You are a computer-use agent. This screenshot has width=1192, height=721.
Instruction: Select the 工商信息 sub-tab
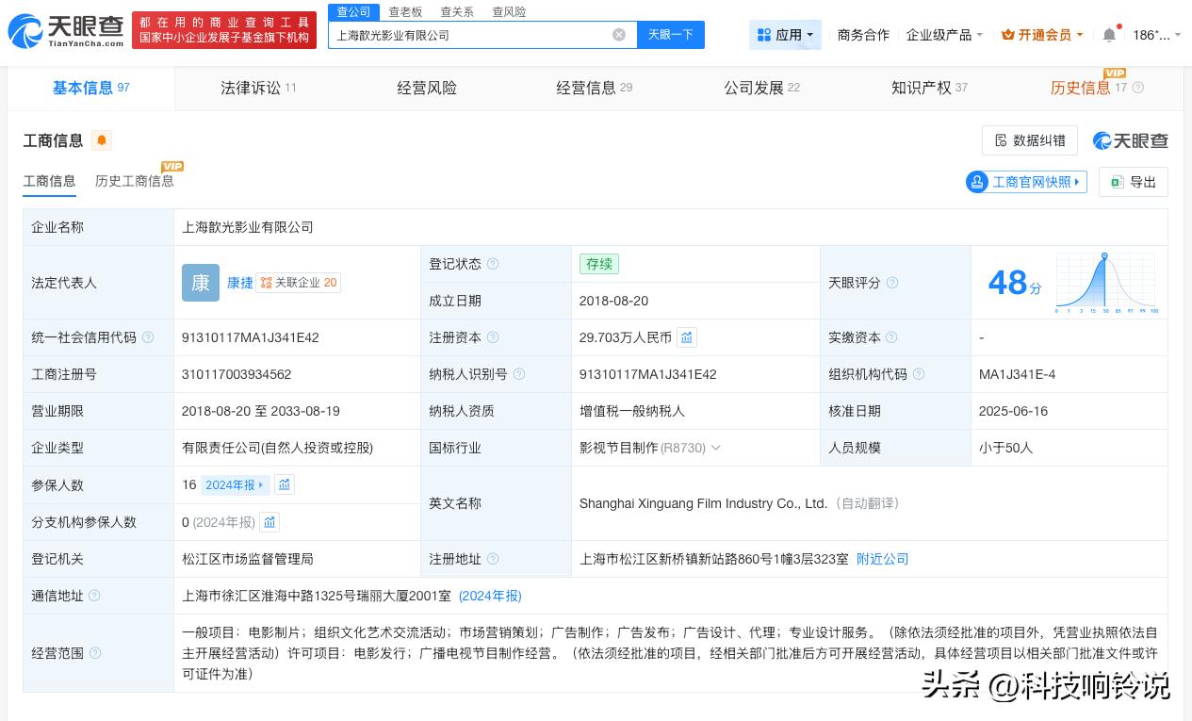click(49, 181)
